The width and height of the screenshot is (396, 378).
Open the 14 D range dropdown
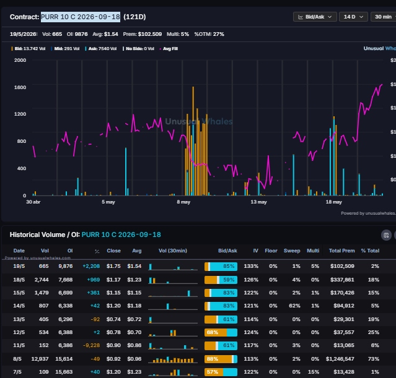click(x=353, y=17)
